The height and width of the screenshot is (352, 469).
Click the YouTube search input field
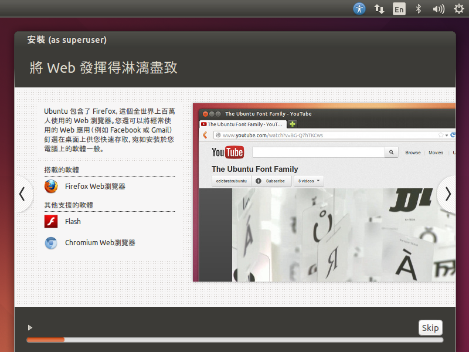(318, 153)
